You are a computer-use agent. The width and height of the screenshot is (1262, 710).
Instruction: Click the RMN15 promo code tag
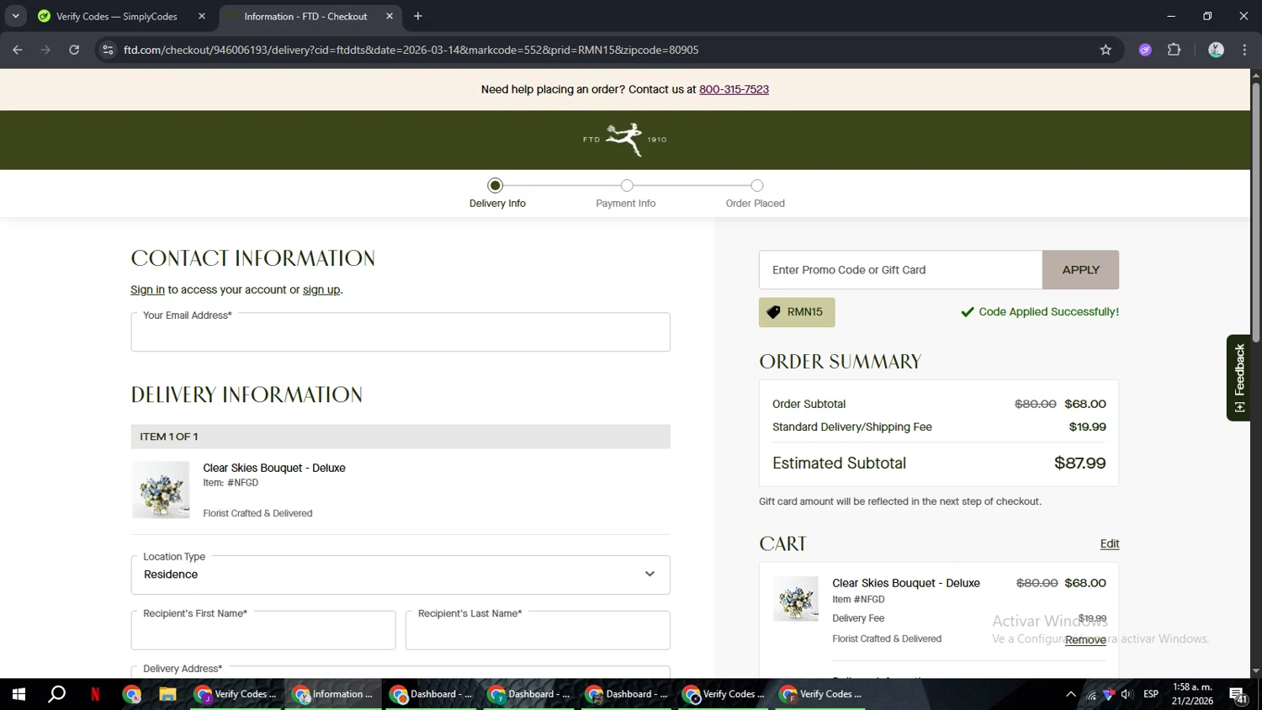click(x=797, y=312)
